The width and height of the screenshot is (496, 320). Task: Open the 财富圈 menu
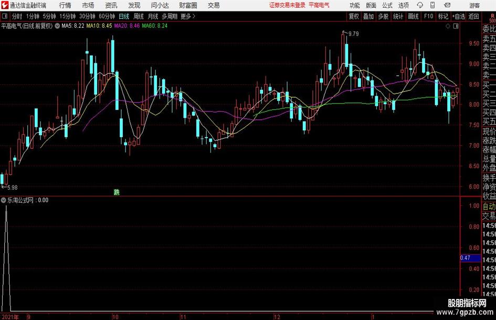click(x=188, y=5)
